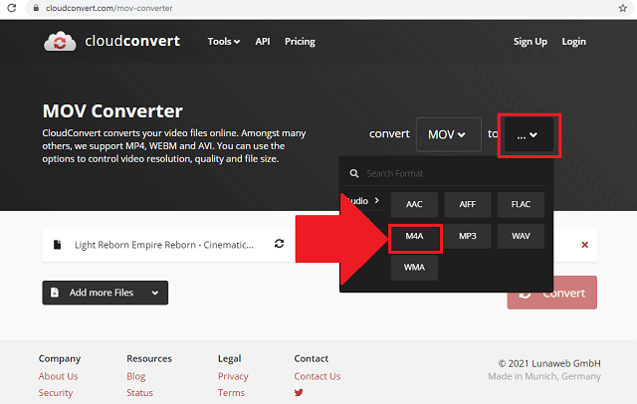Select FLAC output format

(x=521, y=204)
